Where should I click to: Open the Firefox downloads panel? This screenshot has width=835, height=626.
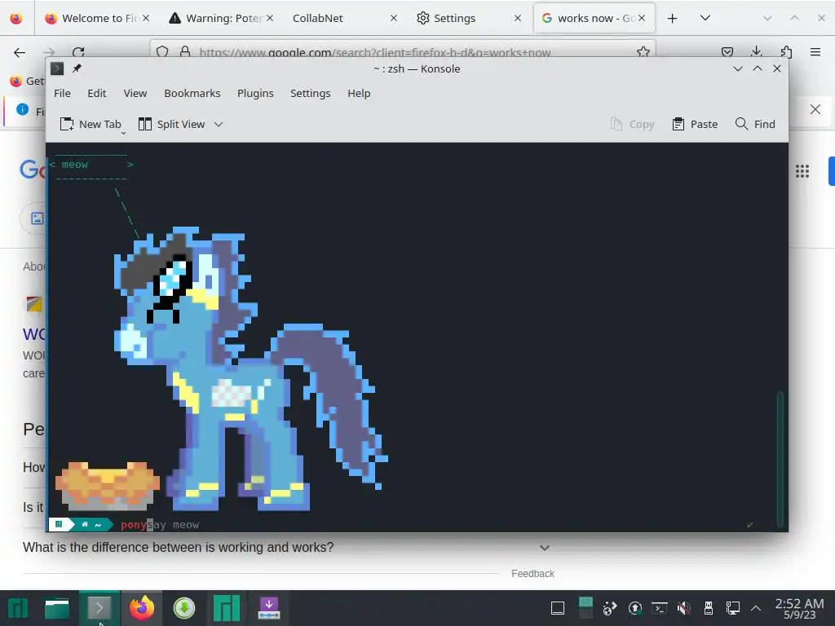point(756,51)
